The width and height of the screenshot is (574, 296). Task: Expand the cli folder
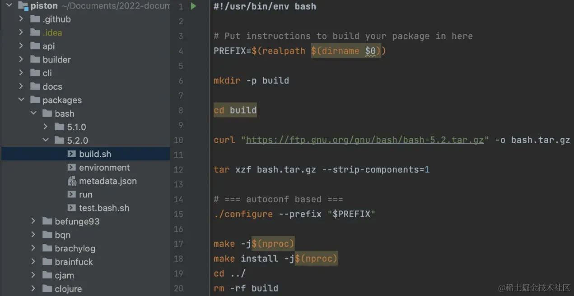tap(21, 73)
